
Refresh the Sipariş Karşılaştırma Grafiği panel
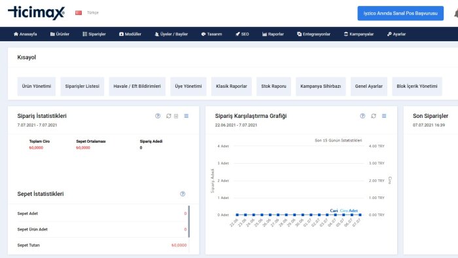pos(374,116)
